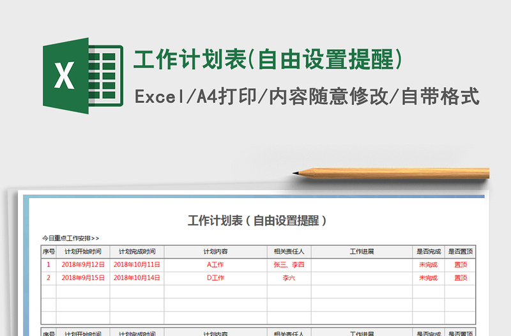Click the 李六 responsible person cell
The height and width of the screenshot is (336, 511).
click(x=289, y=278)
